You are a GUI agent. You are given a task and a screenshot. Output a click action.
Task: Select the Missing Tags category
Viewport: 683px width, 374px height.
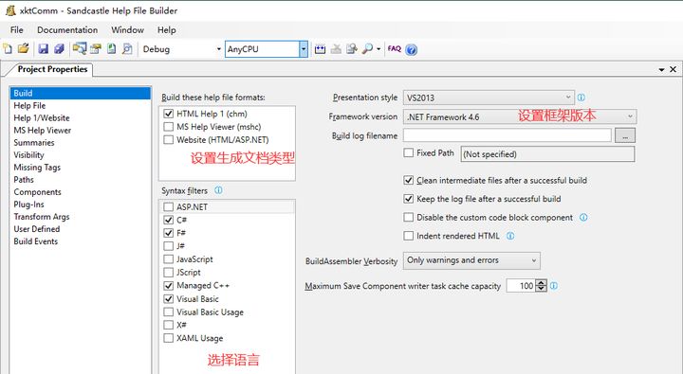[80, 168]
